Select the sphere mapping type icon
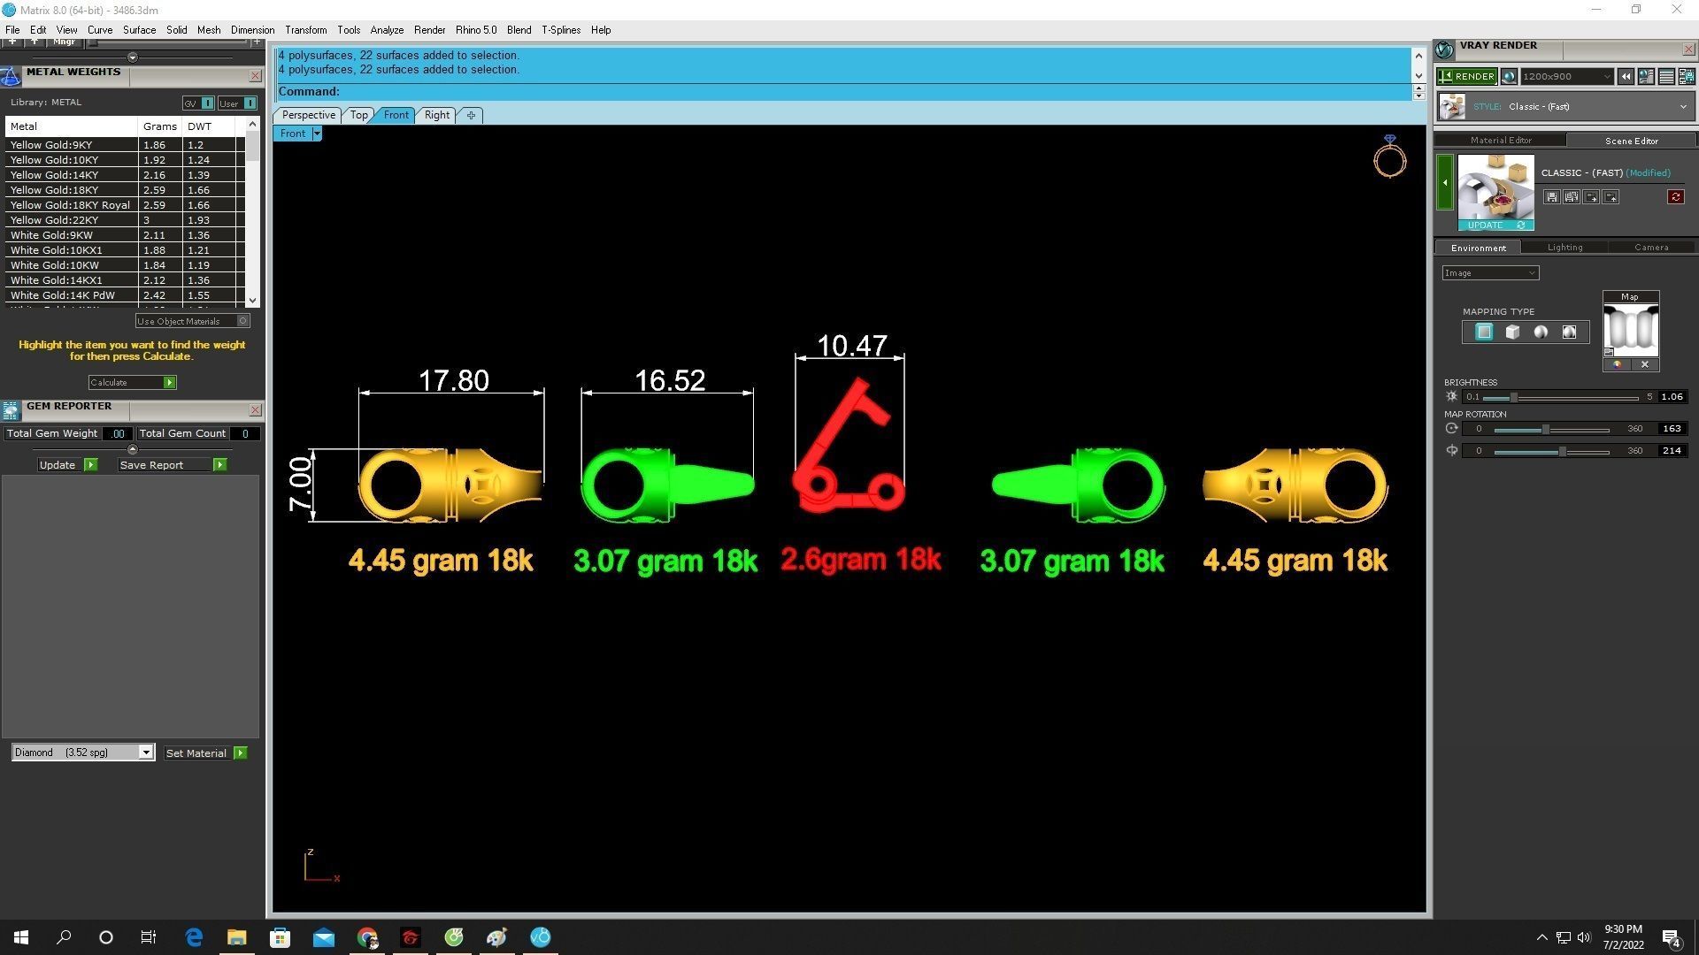1699x955 pixels. click(1541, 332)
